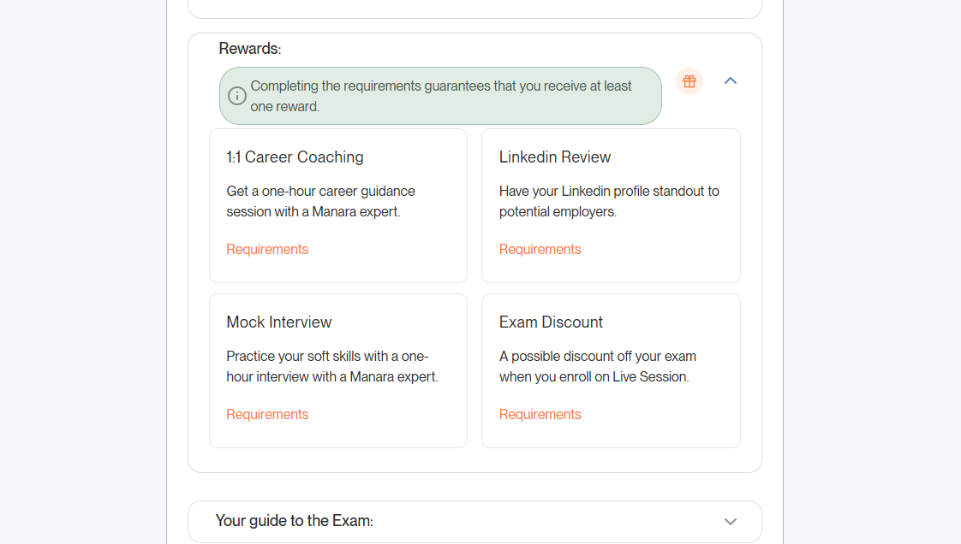The image size is (961, 544).
Task: Click the info icon in the green banner
Action: (x=237, y=96)
